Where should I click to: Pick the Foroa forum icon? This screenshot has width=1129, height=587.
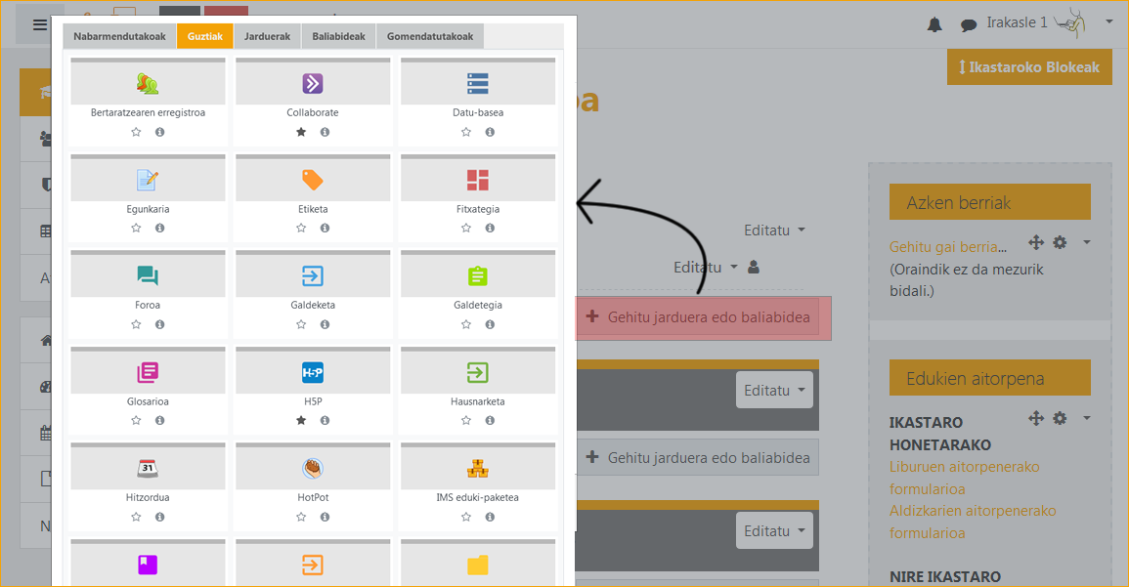pos(148,276)
